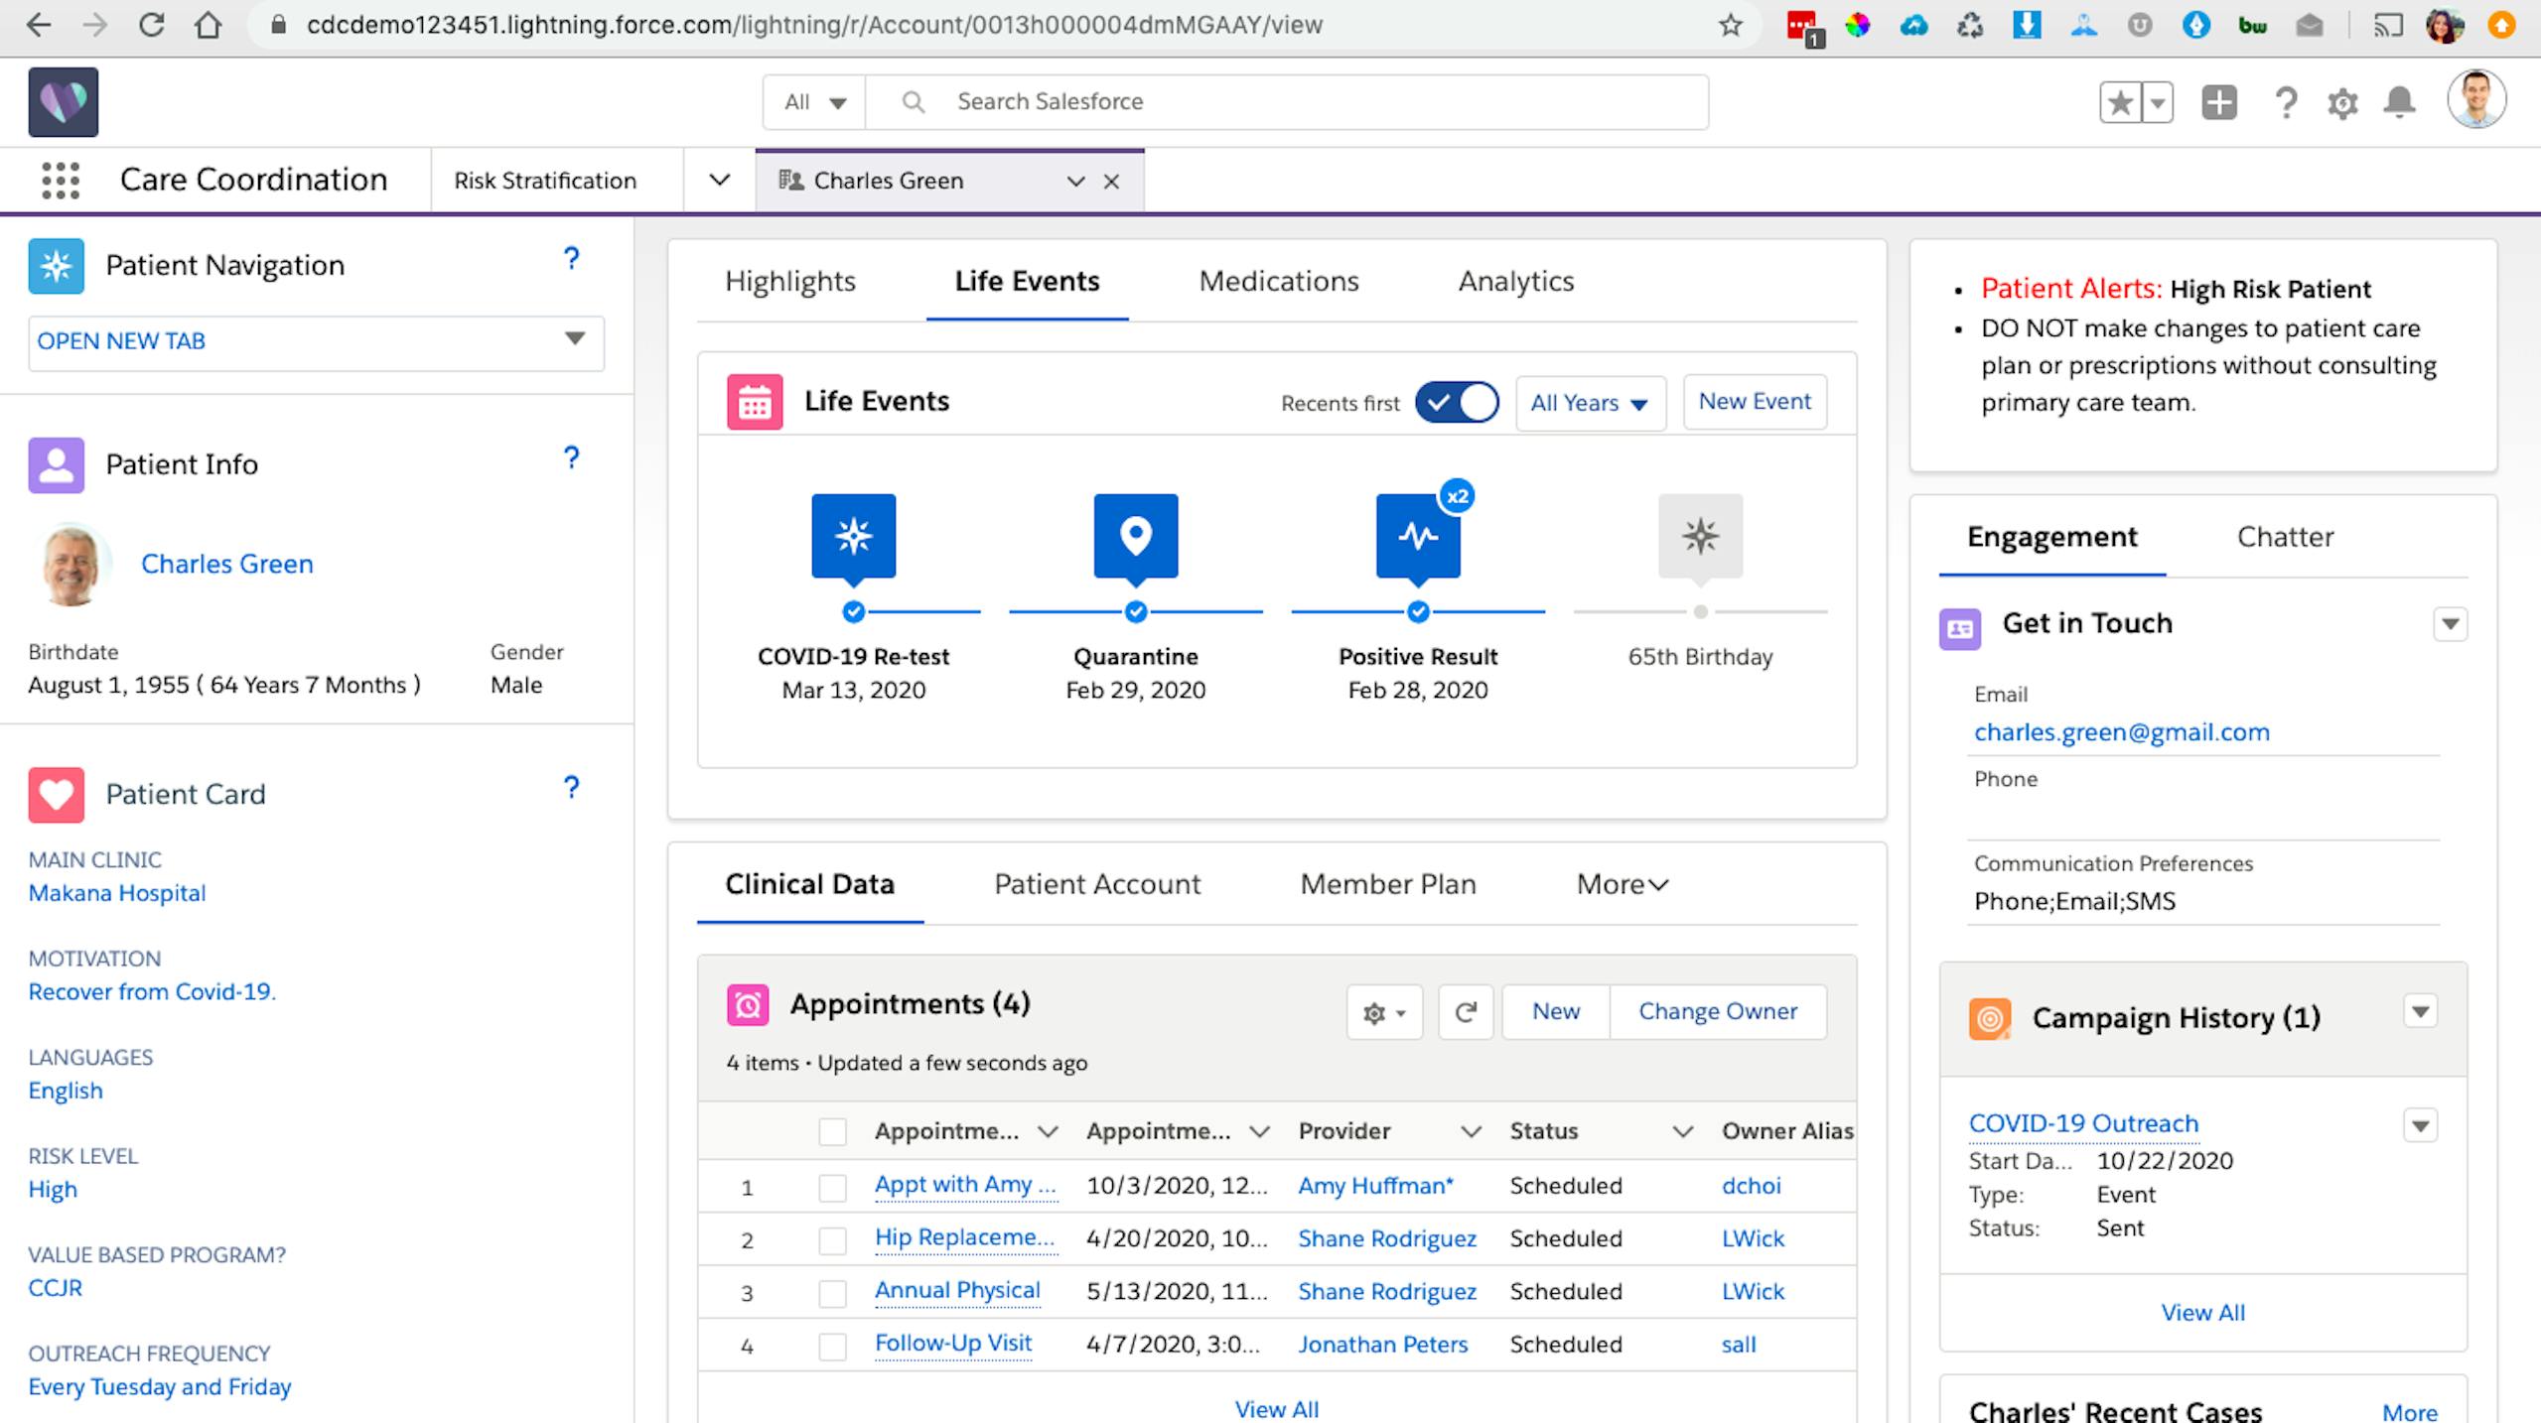Open the Setup gear icon
The height and width of the screenshot is (1423, 2541).
pos(2342,102)
